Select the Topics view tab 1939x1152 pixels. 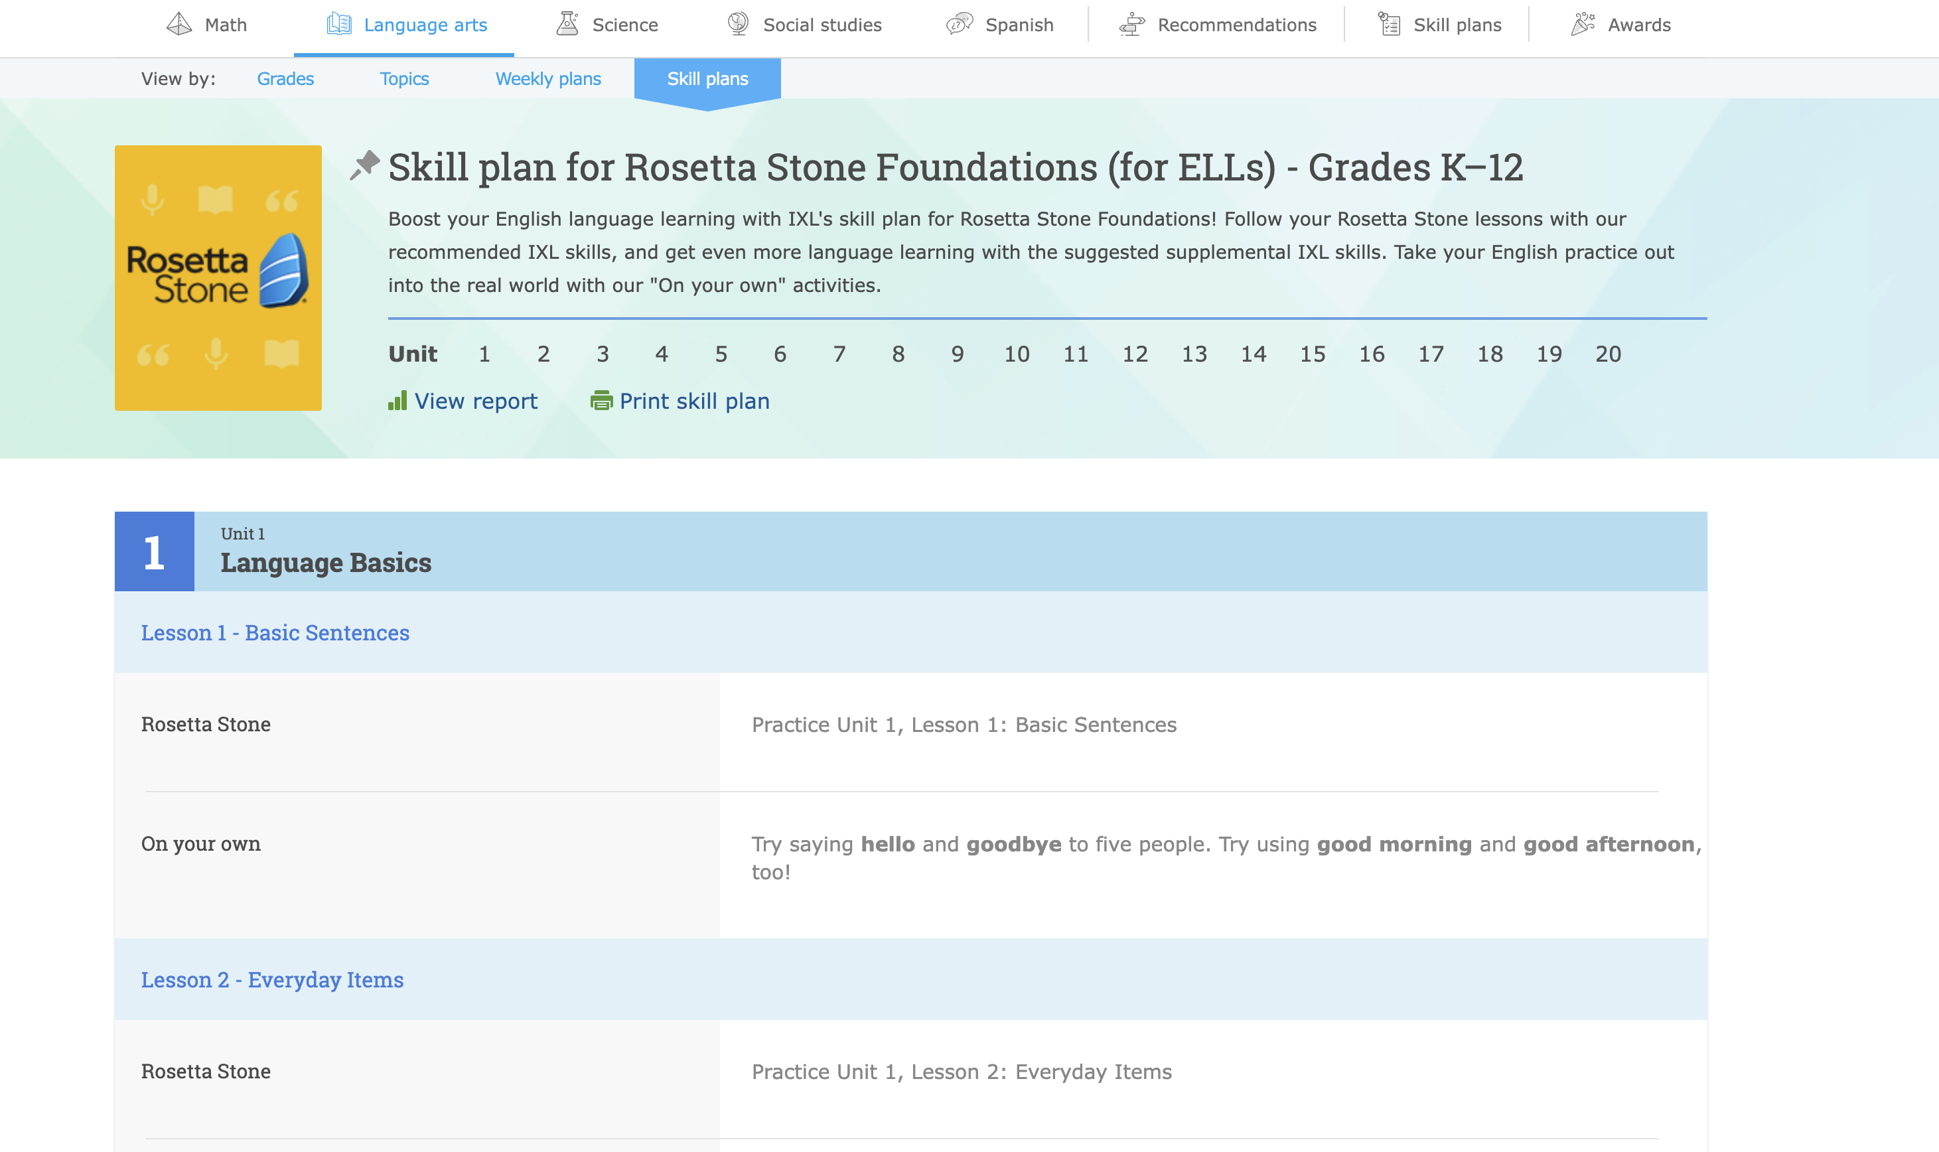(x=403, y=78)
